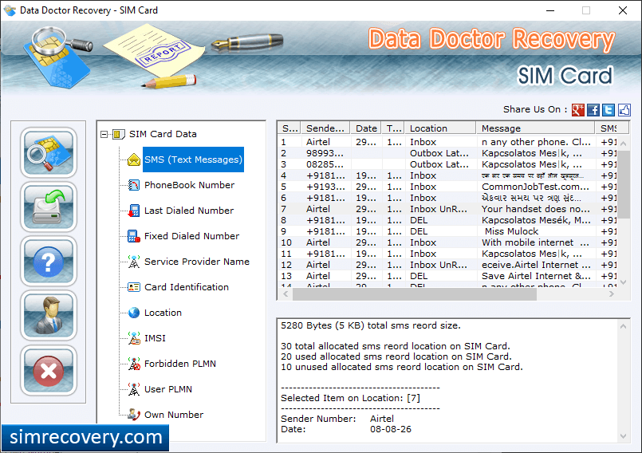The width and height of the screenshot is (642, 453).
Task: Select row 10 'With mobile internet' message
Action: [x=447, y=242]
